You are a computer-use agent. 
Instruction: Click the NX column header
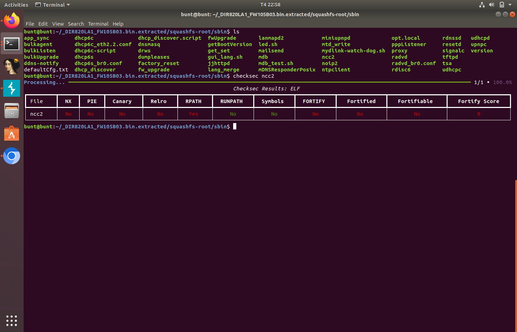click(x=68, y=101)
